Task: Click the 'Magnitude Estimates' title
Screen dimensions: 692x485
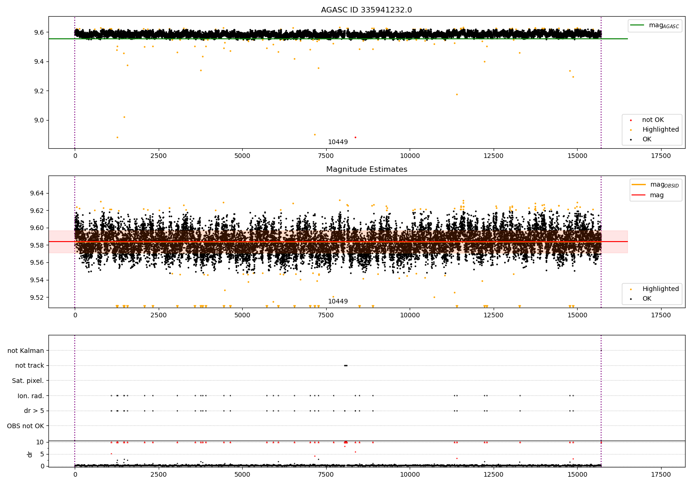Action: coord(366,170)
